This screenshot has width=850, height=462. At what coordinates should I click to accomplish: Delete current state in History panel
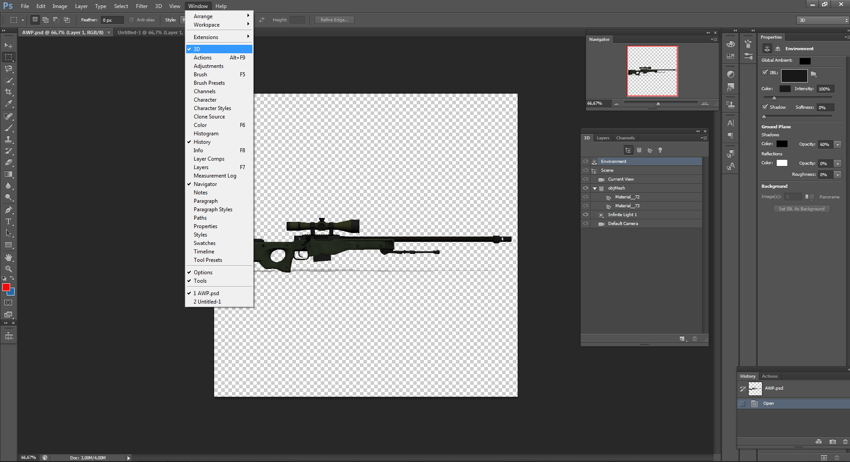click(845, 442)
